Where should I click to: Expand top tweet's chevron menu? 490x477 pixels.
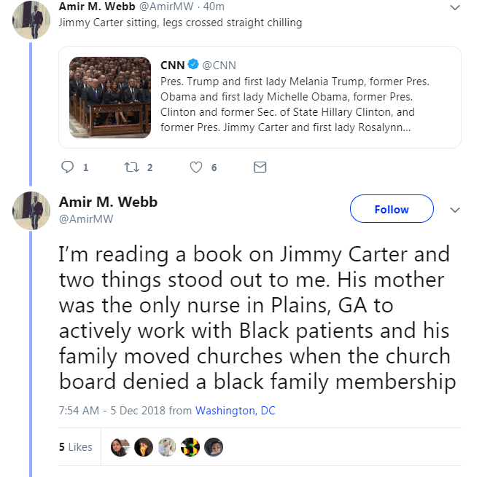455,7
